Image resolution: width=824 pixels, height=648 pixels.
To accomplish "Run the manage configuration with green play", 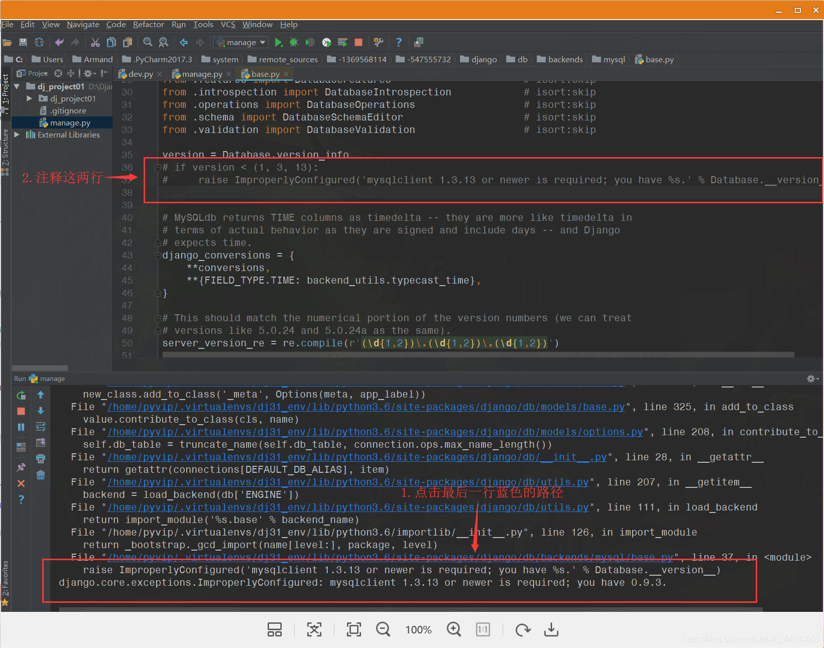I will tap(279, 43).
